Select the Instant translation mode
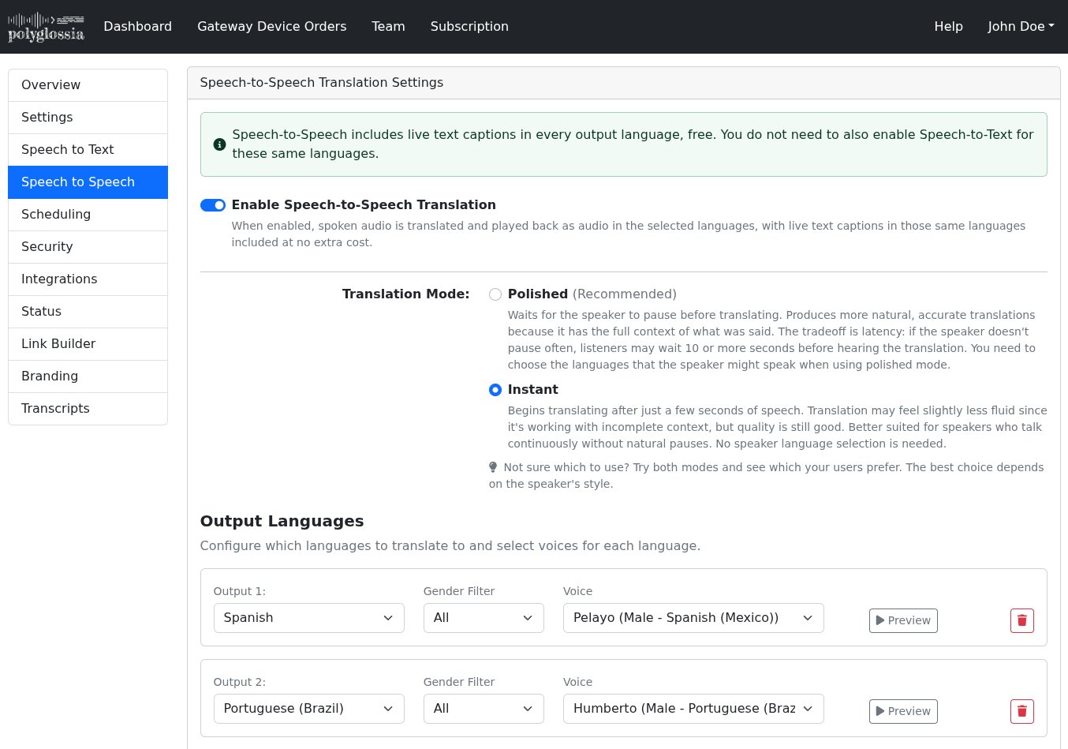Screen dimensions: 1068x749 tap(495, 390)
